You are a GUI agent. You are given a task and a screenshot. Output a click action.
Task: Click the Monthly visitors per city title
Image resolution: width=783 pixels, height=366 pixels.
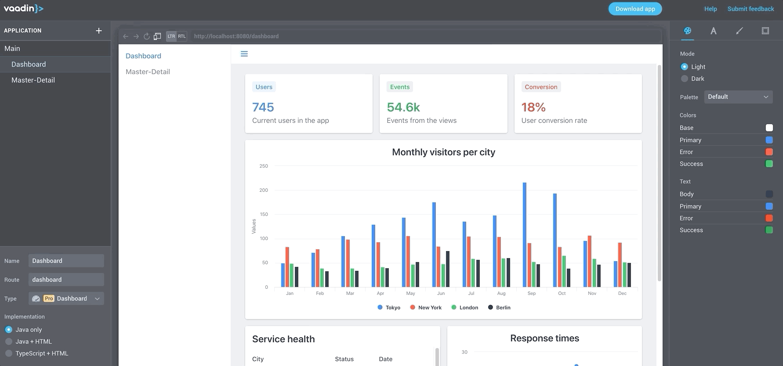[x=443, y=152]
